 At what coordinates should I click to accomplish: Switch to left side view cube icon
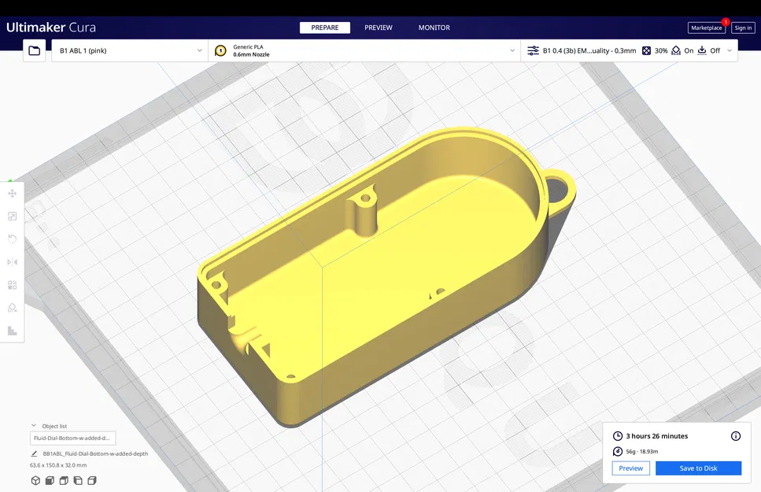(x=78, y=480)
